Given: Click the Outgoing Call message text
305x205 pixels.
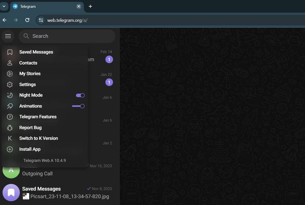Looking at the screenshot, I should (x=37, y=174).
